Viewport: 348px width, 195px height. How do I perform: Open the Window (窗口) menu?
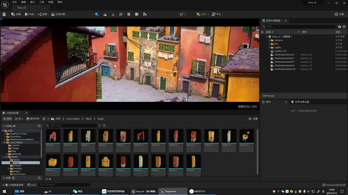pyautogui.click(x=33, y=2)
